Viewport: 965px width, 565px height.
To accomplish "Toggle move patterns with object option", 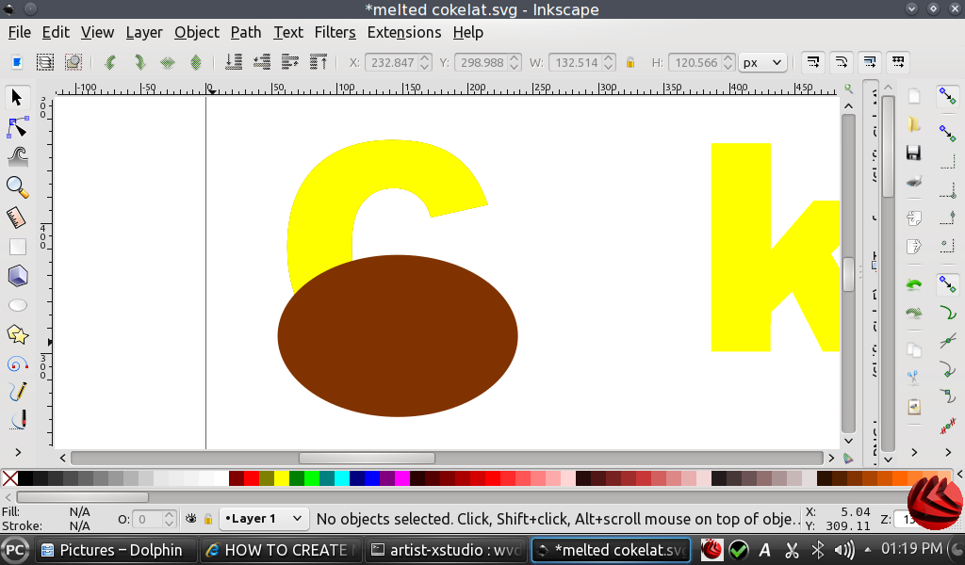I will (x=898, y=62).
